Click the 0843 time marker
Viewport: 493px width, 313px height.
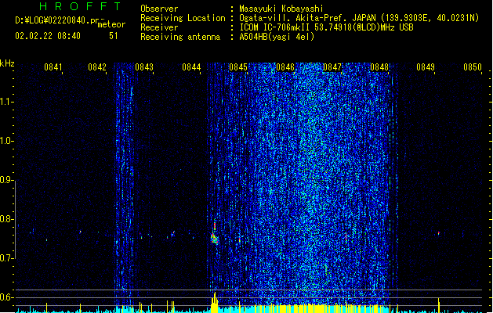pos(144,67)
